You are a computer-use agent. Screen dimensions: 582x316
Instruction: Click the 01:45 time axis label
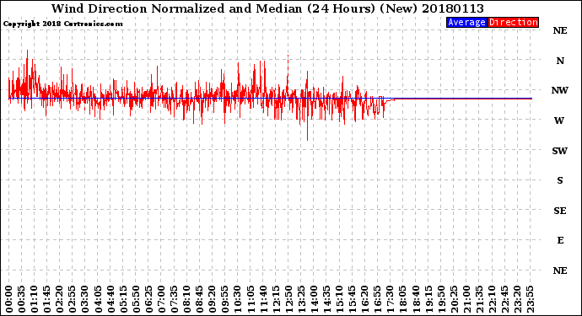pos(47,299)
